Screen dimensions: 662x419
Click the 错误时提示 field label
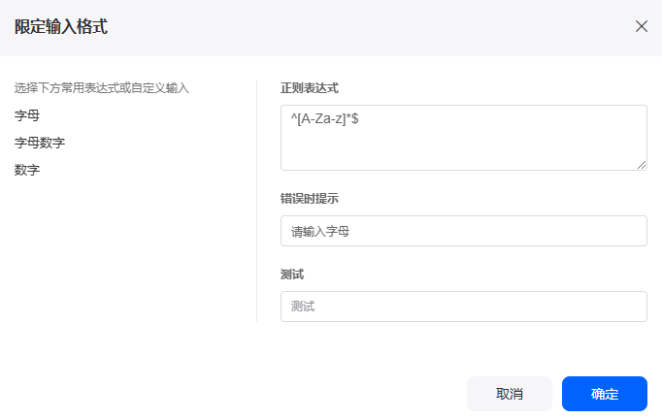point(310,198)
